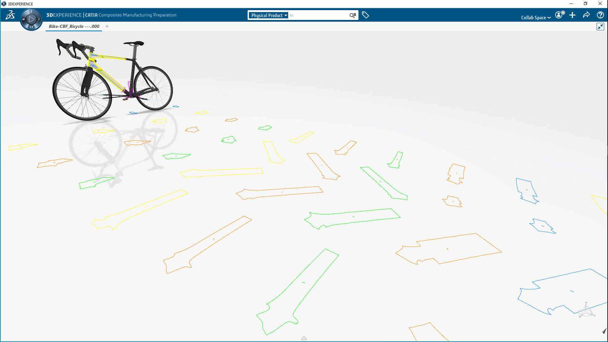Image resolution: width=608 pixels, height=342 pixels.
Task: Click the compass V.R south quadrant
Action: click(x=31, y=27)
